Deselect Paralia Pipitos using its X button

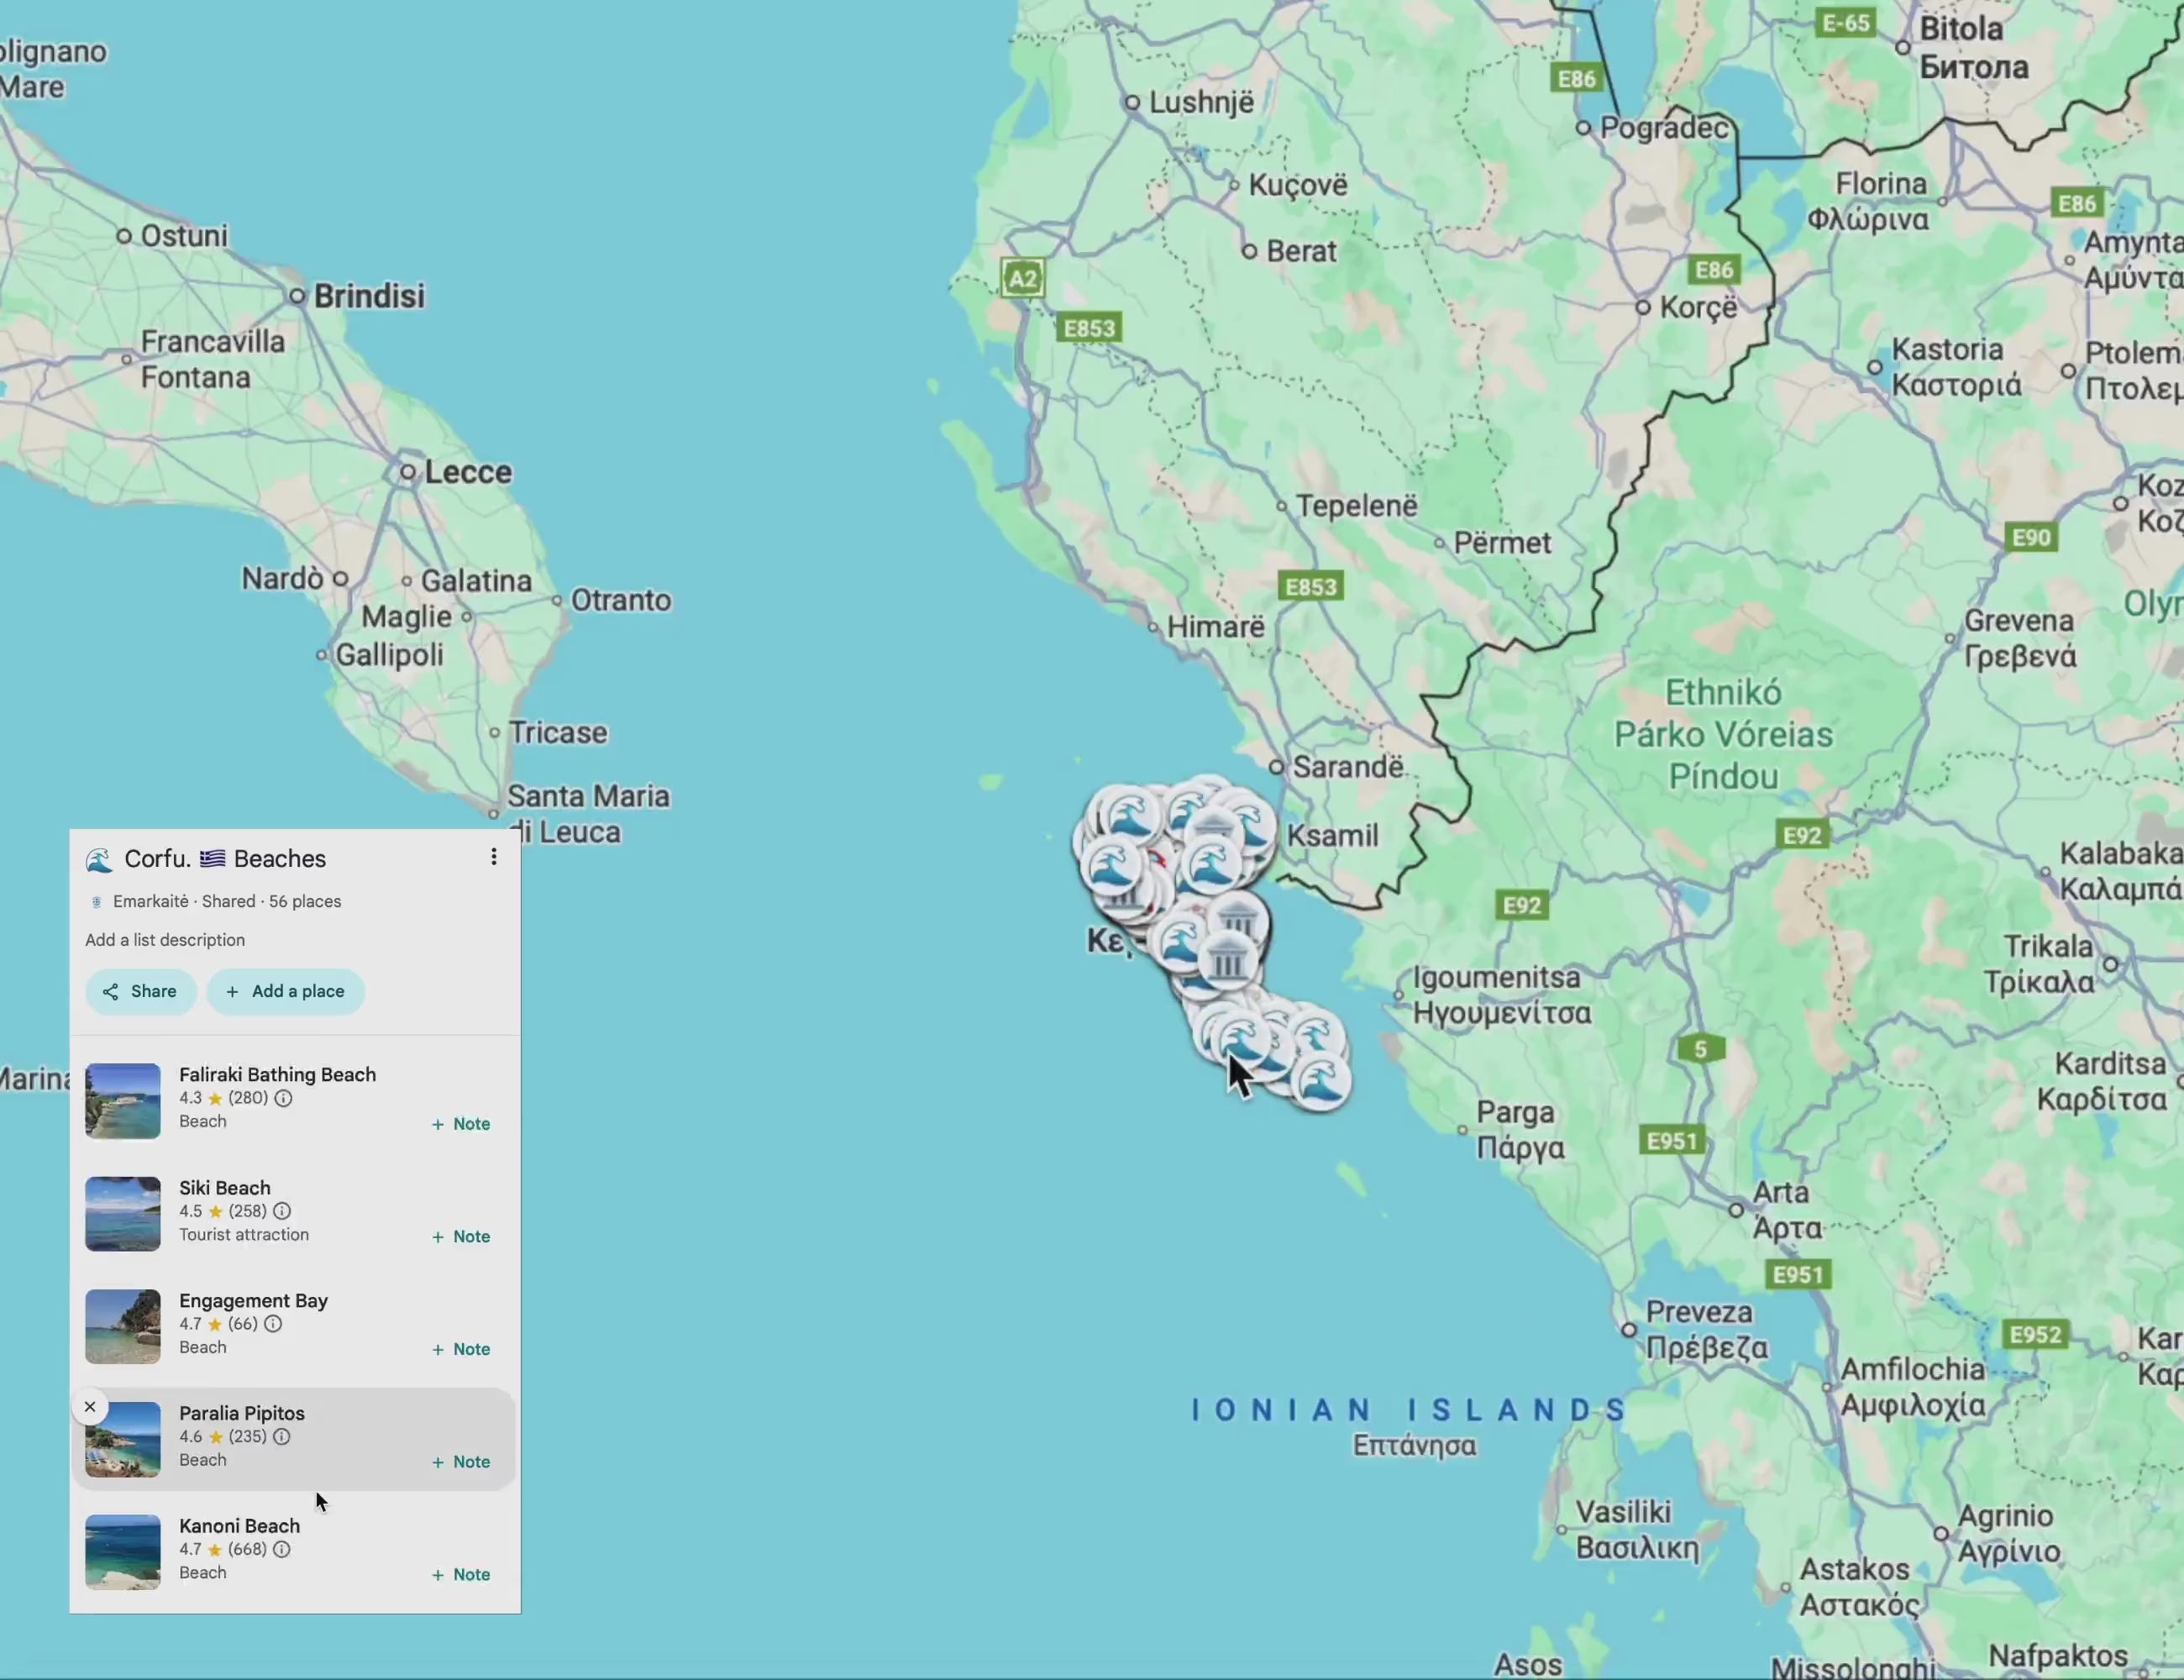tap(90, 1406)
